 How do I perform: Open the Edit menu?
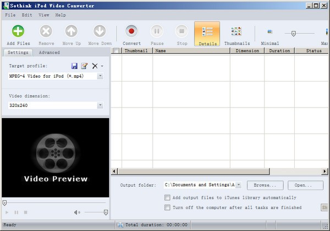(x=27, y=15)
